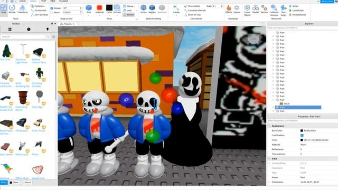
Task: Insert a new Script
Action: [294, 6]
